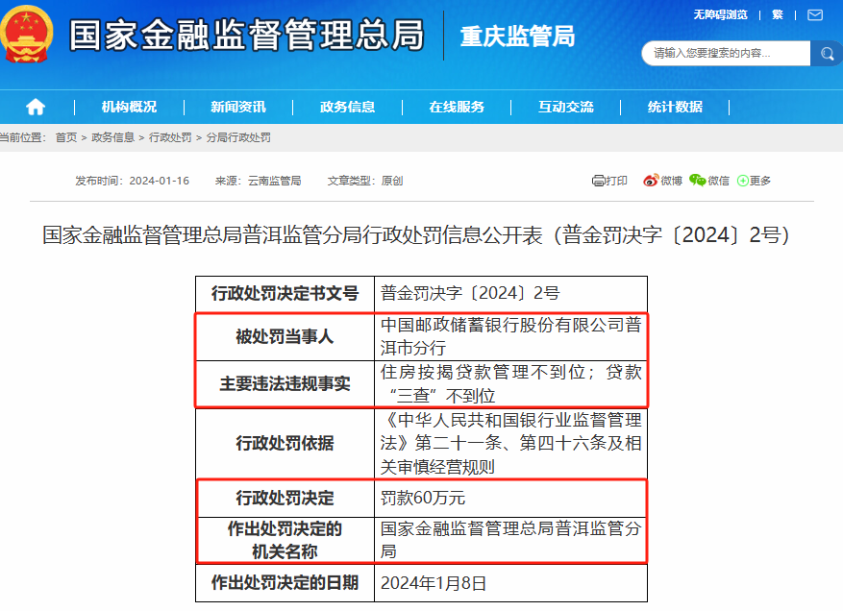Focus the search input field

(726, 53)
